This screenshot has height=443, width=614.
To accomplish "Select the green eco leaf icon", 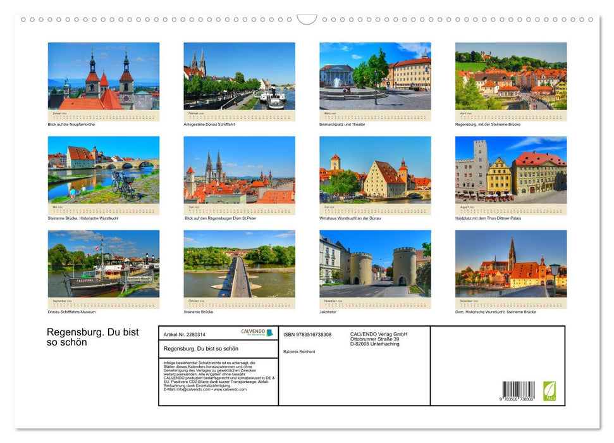I will tap(550, 390).
